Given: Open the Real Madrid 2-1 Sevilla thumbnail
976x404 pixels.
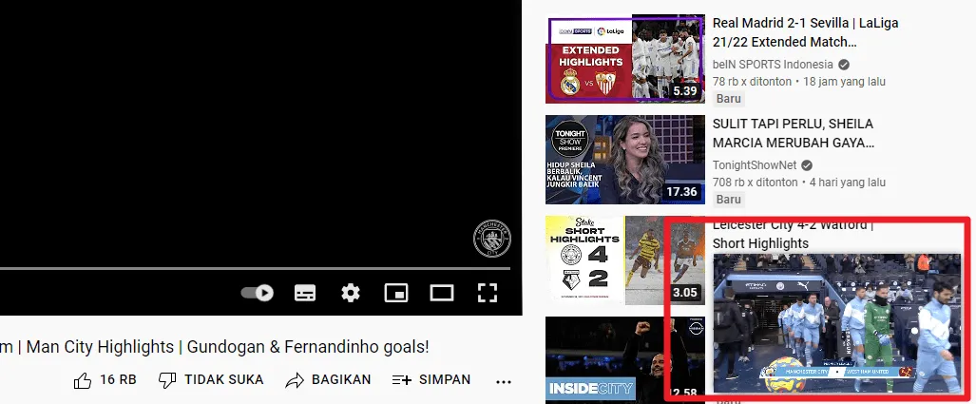Looking at the screenshot, I should pos(625,59).
